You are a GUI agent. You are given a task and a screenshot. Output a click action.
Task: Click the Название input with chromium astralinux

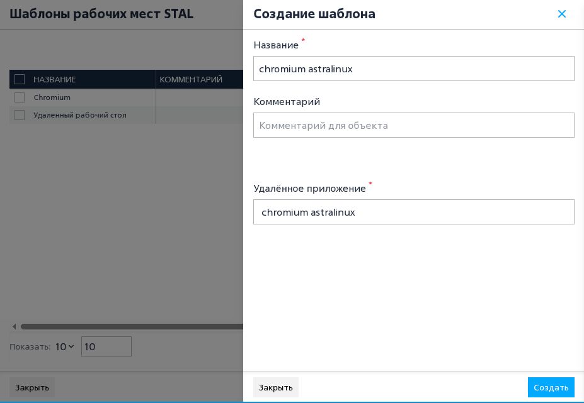tap(414, 69)
